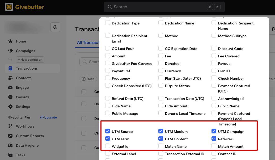
Task: Uncheck the UTM Source checkbox
Action: point(108,131)
